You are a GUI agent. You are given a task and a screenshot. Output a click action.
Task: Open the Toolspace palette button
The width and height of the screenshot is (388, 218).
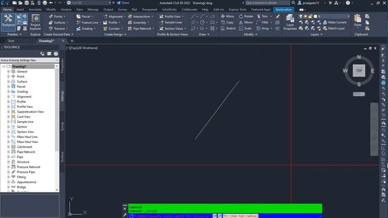coord(8,22)
